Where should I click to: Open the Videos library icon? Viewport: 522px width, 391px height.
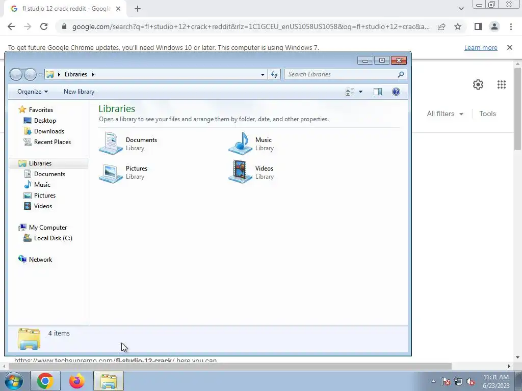click(241, 172)
